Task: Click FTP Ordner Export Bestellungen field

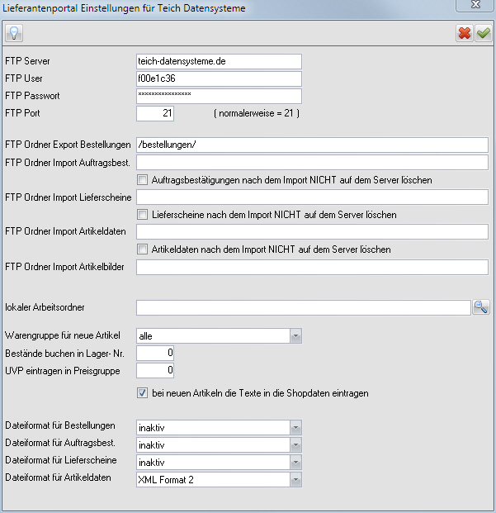Action: pyautogui.click(x=312, y=145)
